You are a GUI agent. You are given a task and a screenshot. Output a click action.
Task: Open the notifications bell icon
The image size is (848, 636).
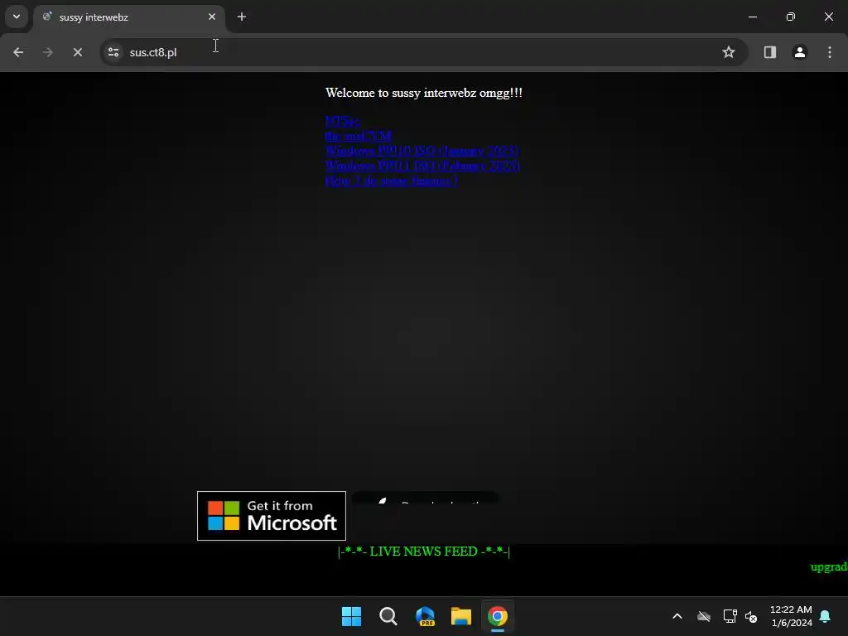click(826, 616)
